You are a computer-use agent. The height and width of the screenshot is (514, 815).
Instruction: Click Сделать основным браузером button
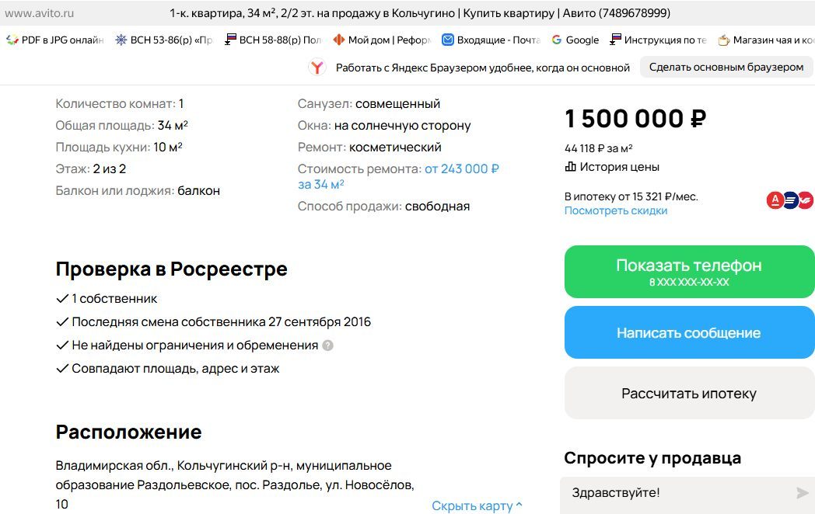pos(726,67)
